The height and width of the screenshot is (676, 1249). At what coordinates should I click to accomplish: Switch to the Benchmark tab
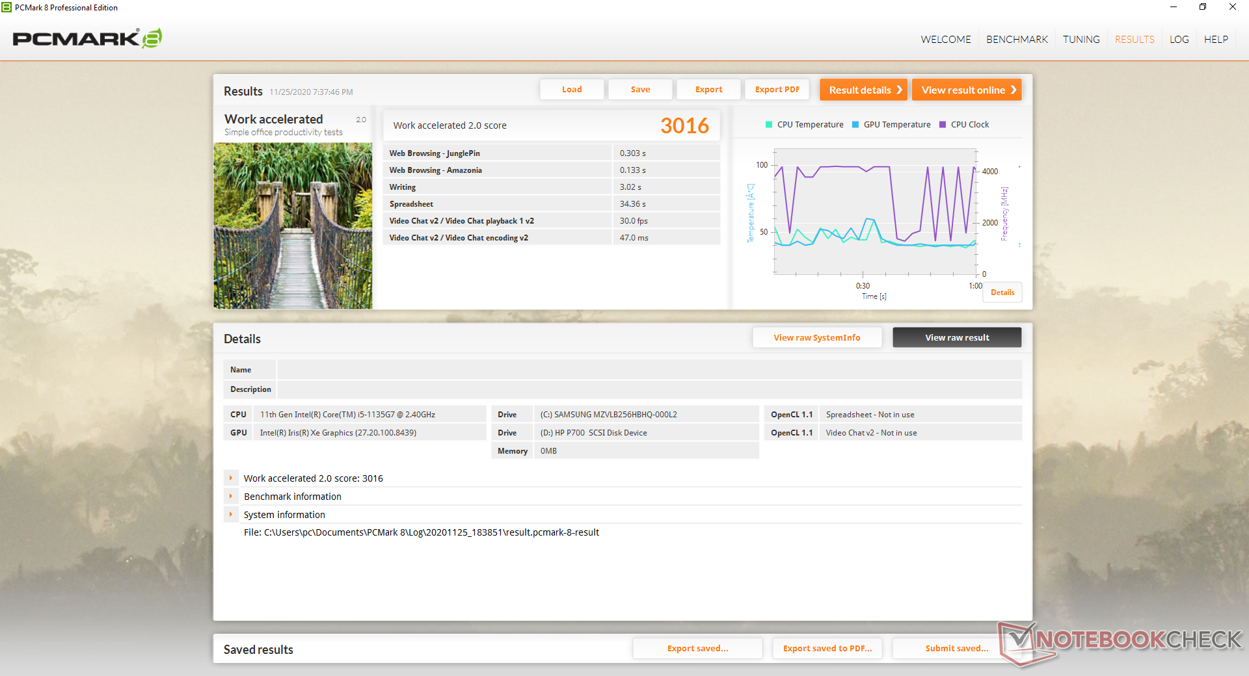1017,40
